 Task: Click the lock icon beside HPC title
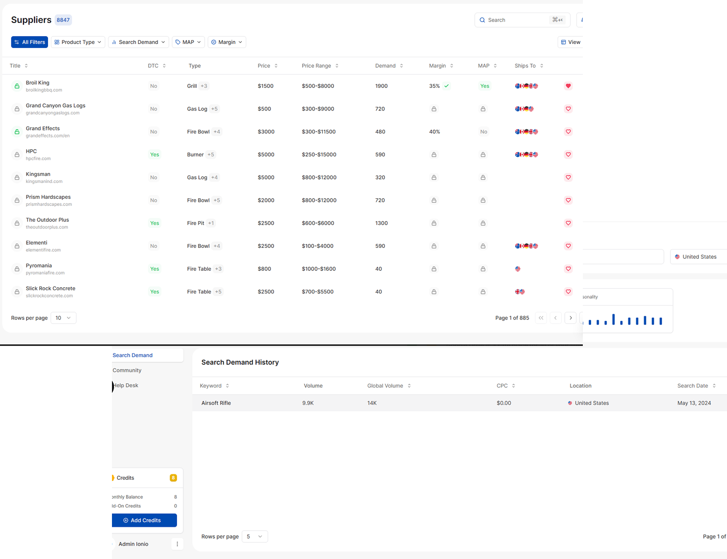17,154
